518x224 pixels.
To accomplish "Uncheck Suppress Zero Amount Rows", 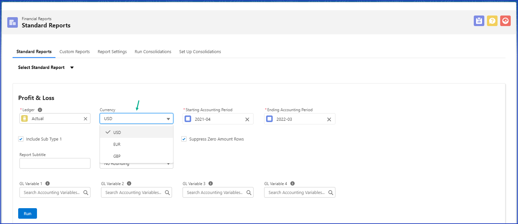I will click(184, 139).
